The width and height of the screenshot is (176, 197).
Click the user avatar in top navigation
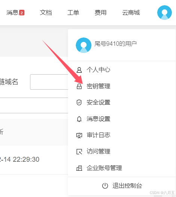coord(164,12)
